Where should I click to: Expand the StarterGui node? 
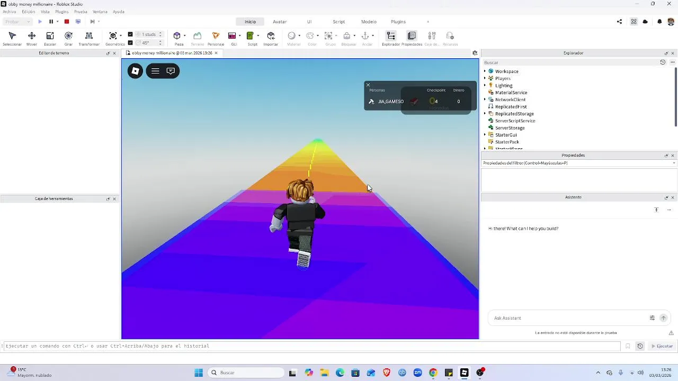[x=485, y=135]
